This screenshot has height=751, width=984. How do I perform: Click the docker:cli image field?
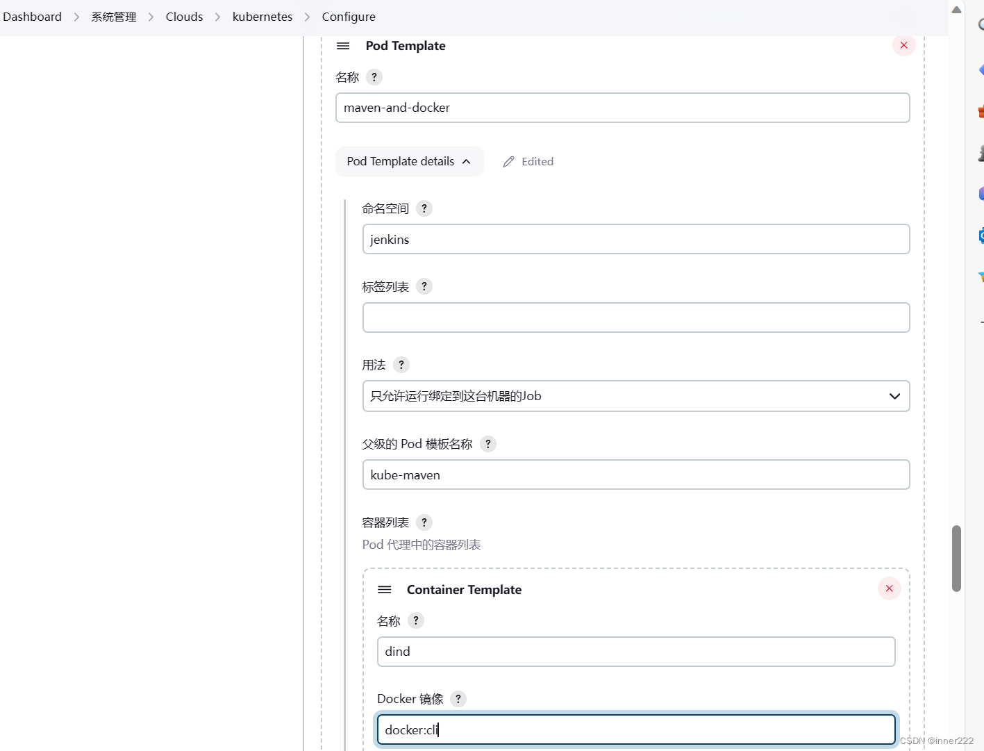click(x=636, y=729)
